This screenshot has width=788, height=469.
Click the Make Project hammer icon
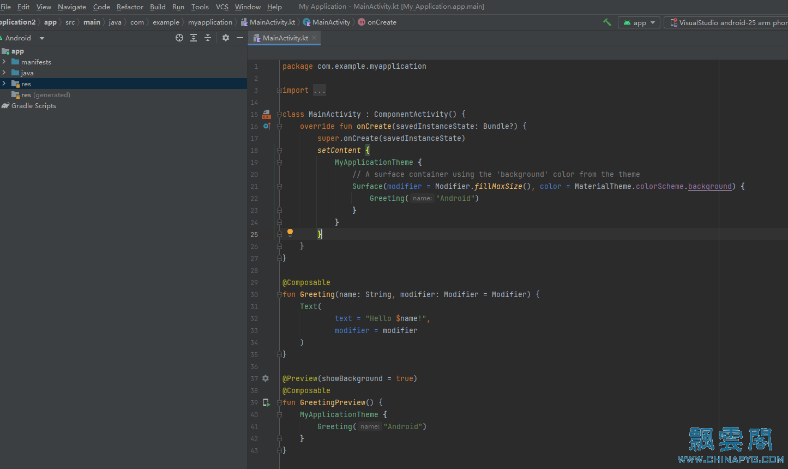[607, 22]
